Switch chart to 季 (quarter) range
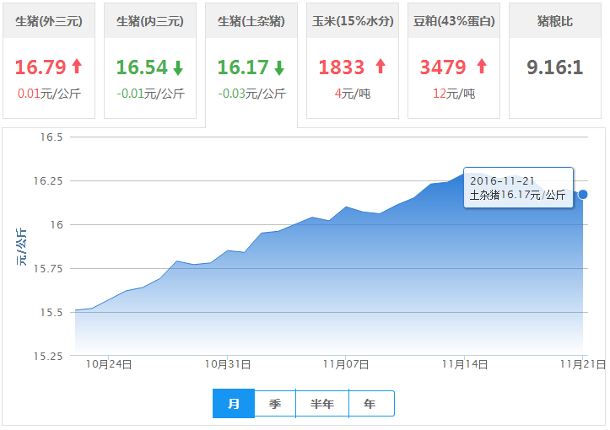Viewport: 610px width, 430px height. (275, 404)
